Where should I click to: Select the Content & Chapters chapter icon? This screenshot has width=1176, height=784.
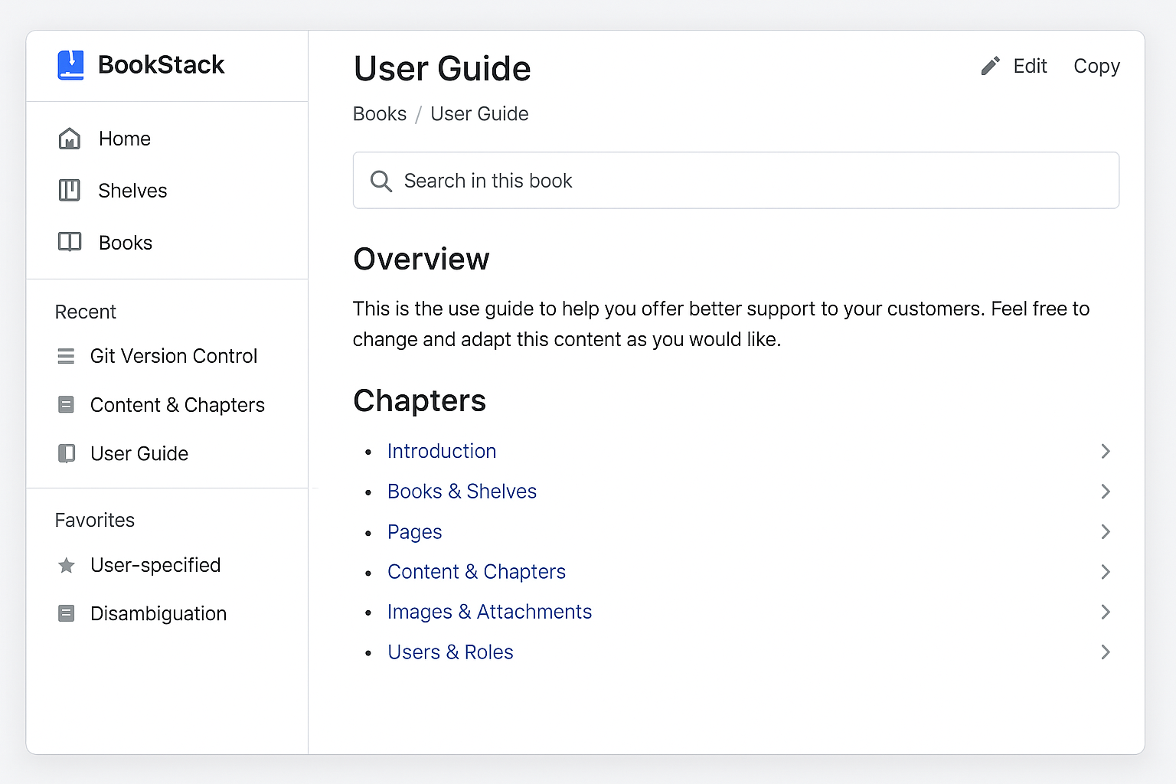66,404
